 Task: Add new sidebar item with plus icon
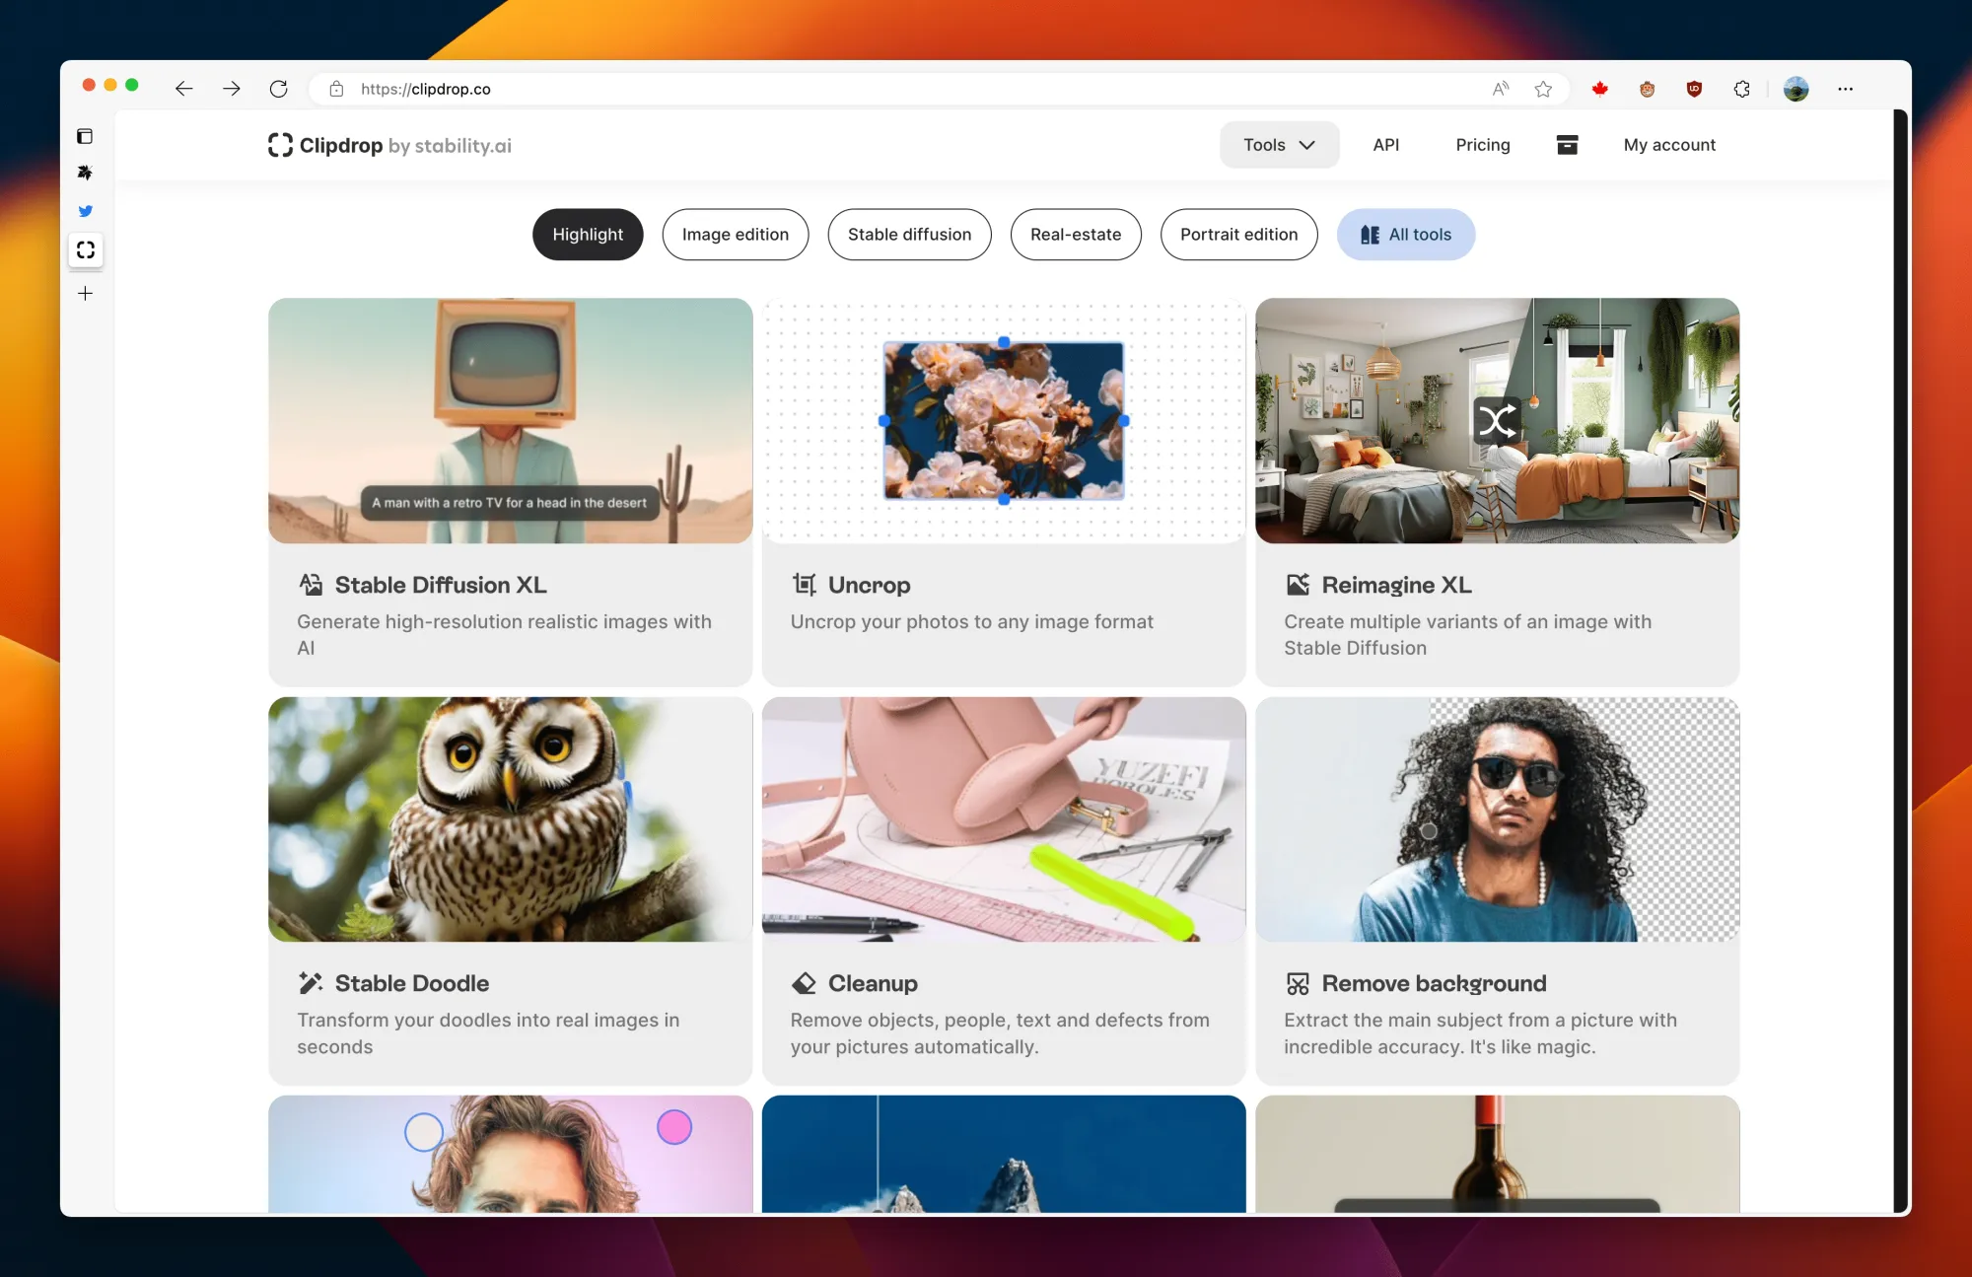pyautogui.click(x=86, y=293)
